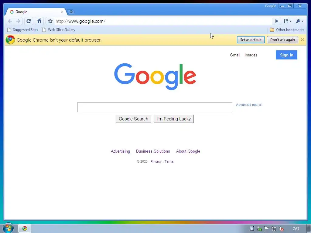Open the Action Center flag icon
Image resolution: width=311 pixels, height=233 pixels.
(x=267, y=229)
